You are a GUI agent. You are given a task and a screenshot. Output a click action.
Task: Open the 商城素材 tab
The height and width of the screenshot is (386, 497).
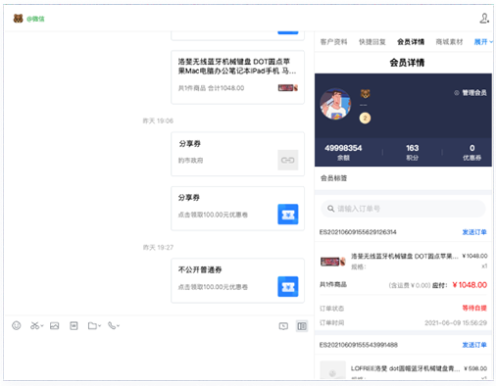click(x=449, y=42)
